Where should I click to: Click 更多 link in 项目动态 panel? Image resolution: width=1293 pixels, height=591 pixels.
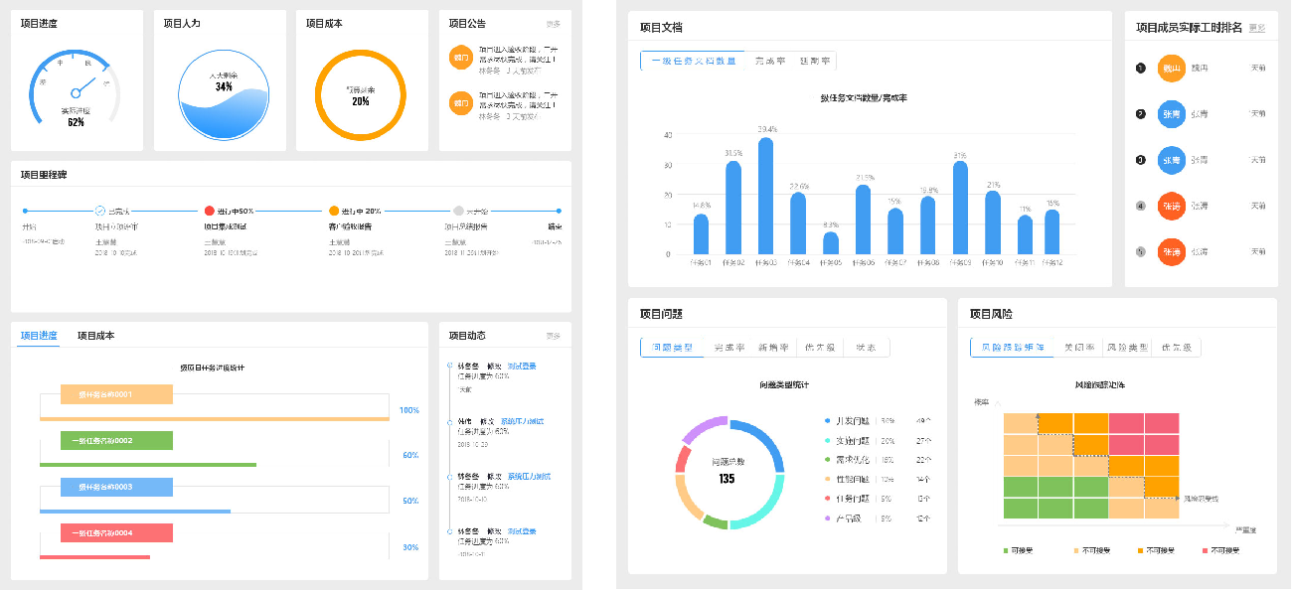click(553, 336)
